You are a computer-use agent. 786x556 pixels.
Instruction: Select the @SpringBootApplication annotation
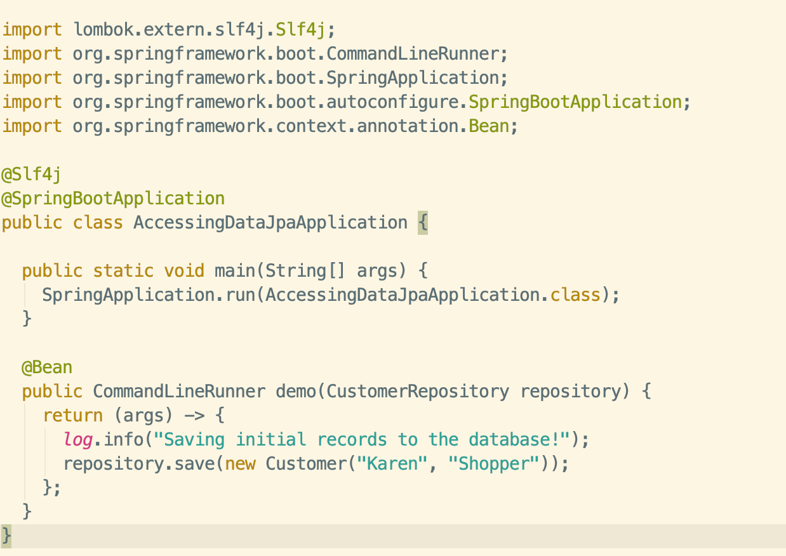click(111, 198)
